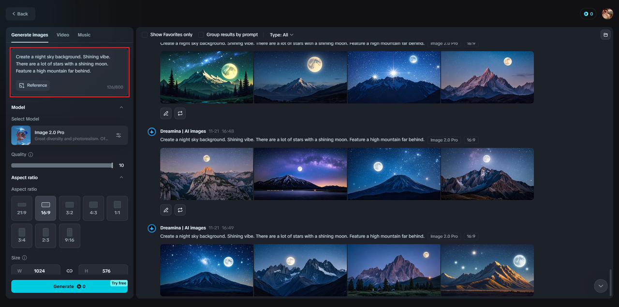
Task: Select the 21:9 aspect ratio
Action: coord(22,208)
